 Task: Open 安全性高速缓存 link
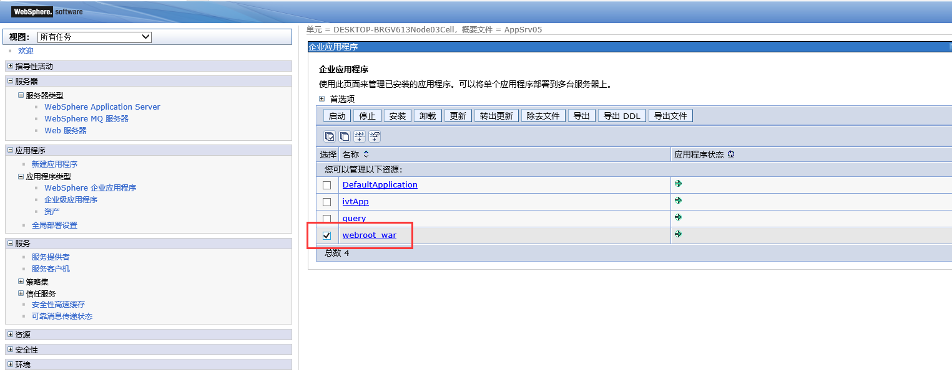coord(59,305)
